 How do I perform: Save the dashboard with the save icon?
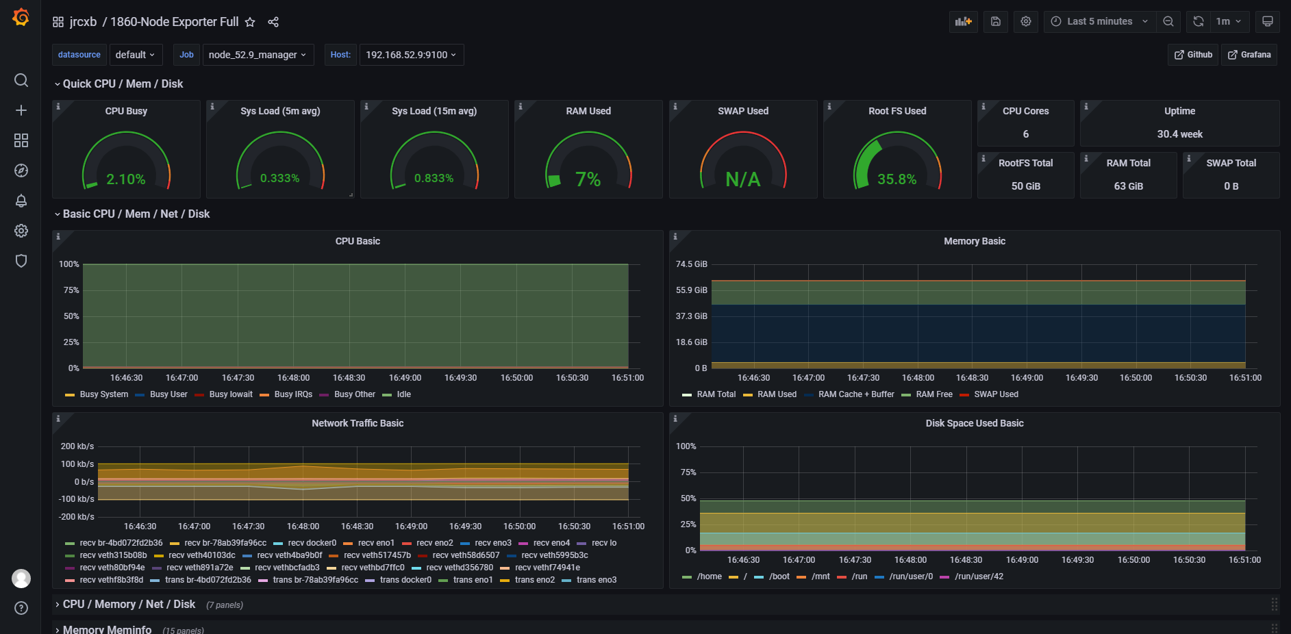pyautogui.click(x=996, y=21)
